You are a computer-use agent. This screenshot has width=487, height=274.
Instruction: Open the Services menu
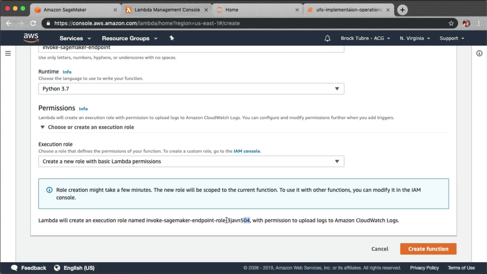point(75,38)
